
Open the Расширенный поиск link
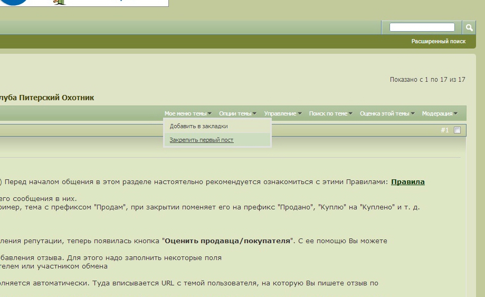(439, 41)
